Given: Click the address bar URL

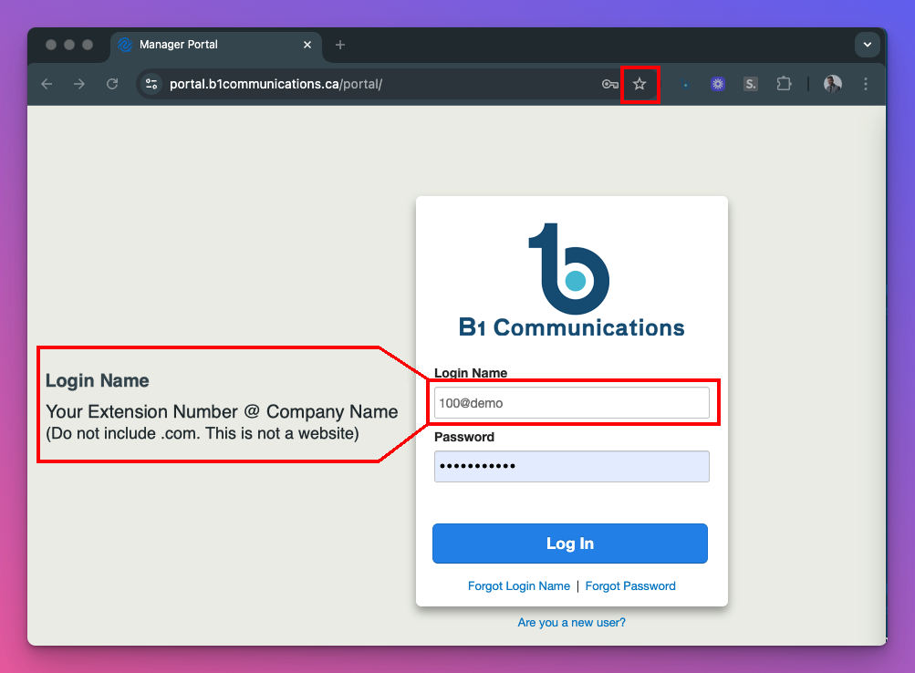Looking at the screenshot, I should point(276,84).
